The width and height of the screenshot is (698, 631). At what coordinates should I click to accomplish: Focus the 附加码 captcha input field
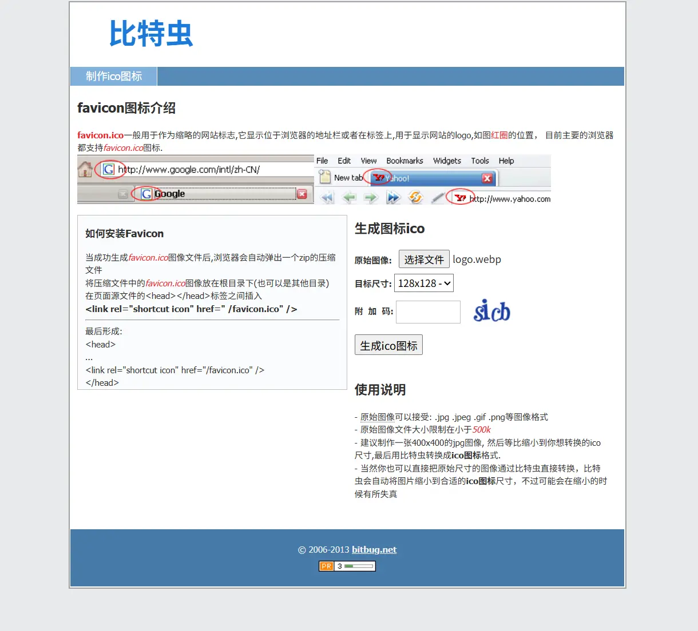[428, 312]
